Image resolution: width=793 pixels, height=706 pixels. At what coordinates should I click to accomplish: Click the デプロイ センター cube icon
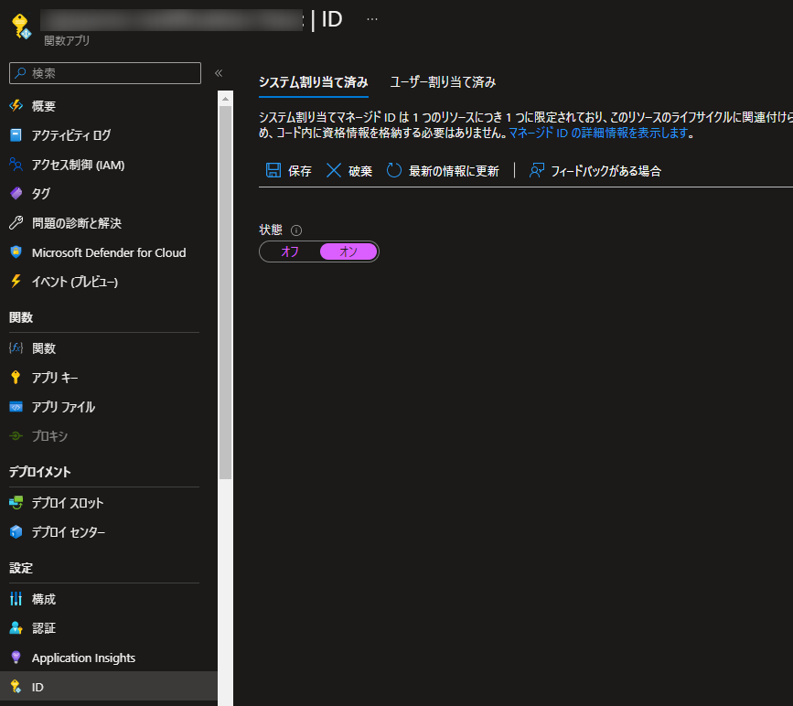[16, 532]
